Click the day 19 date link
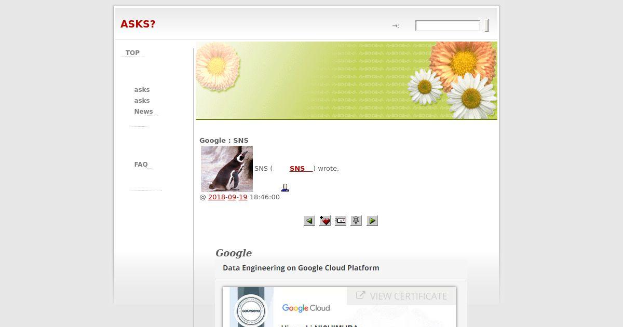Screen dimensions: 623x327 point(243,197)
